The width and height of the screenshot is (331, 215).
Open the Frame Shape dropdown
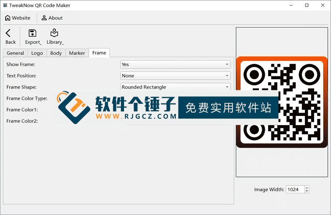[175, 87]
